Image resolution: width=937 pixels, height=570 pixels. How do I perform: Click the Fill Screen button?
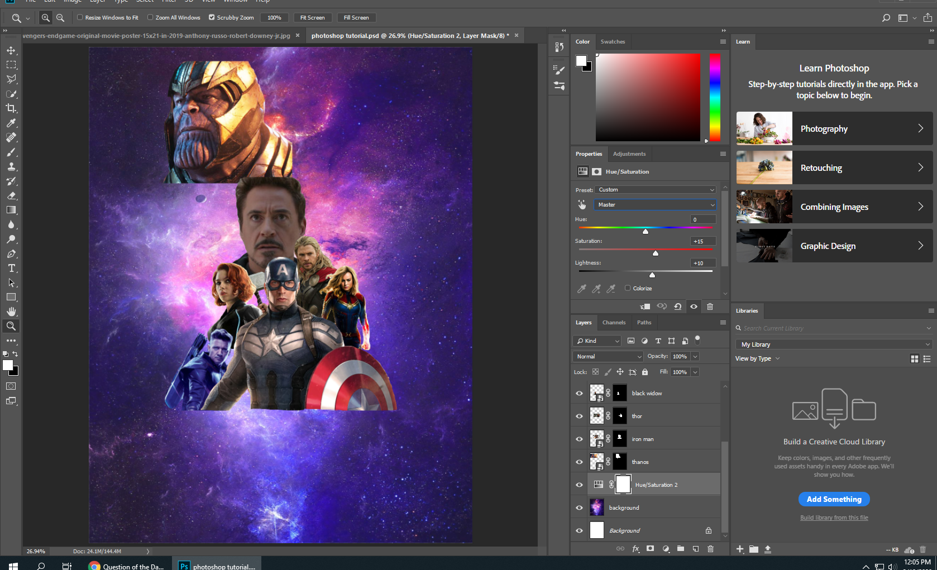pyautogui.click(x=356, y=18)
